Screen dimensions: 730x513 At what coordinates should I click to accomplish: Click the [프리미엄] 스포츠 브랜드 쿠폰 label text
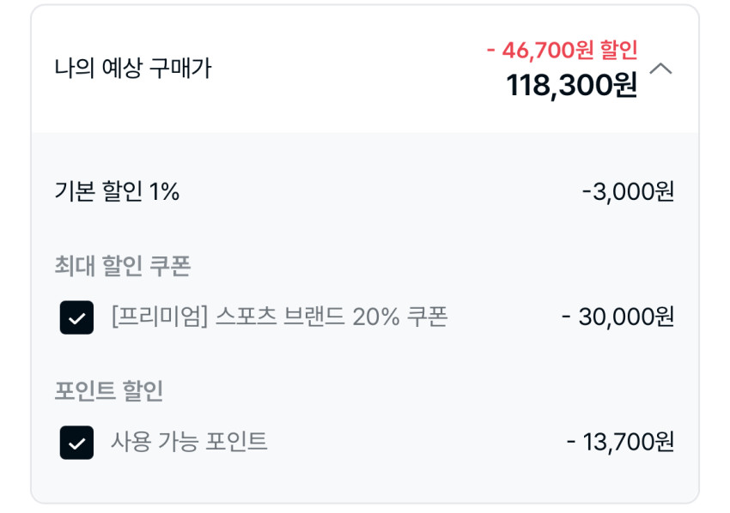coord(279,317)
